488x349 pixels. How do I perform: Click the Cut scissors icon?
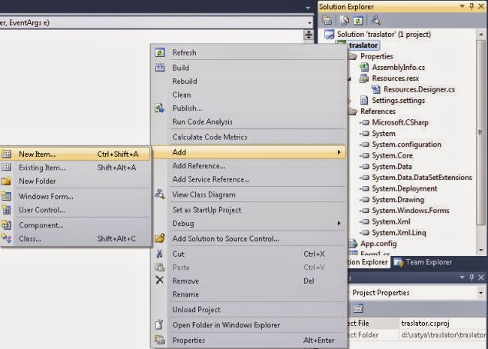159,254
